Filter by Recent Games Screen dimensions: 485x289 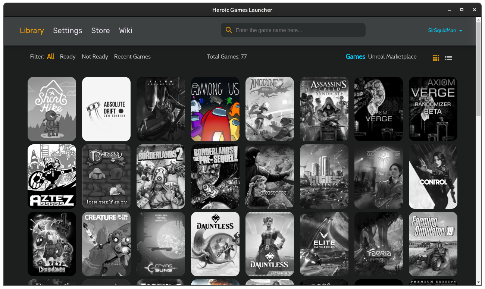click(x=132, y=57)
